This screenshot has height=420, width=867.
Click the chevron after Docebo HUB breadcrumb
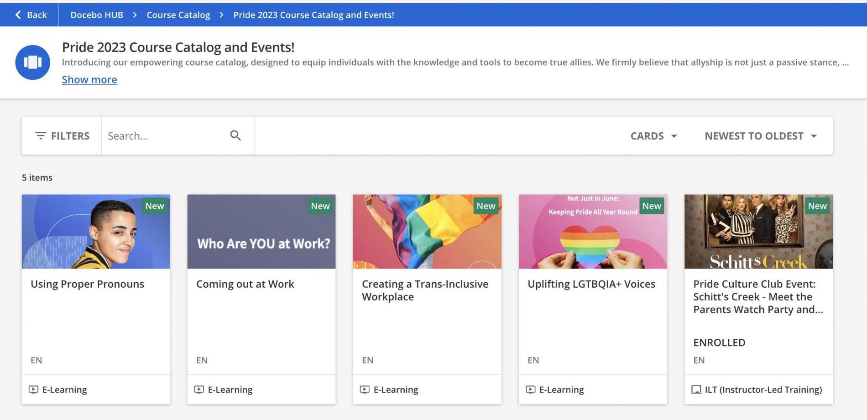[x=135, y=15]
